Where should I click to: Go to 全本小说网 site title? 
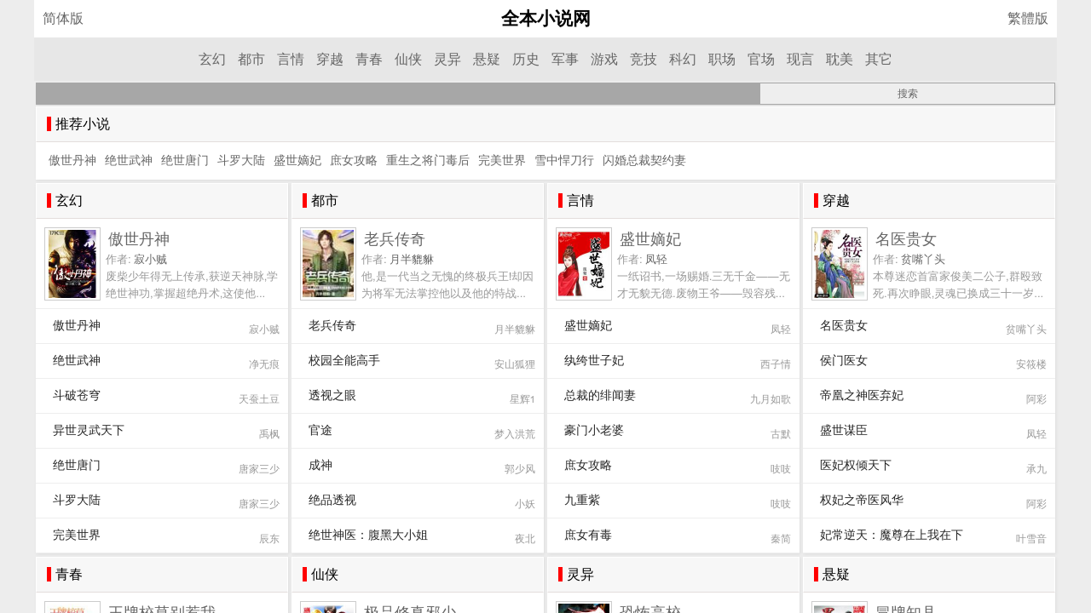click(545, 19)
